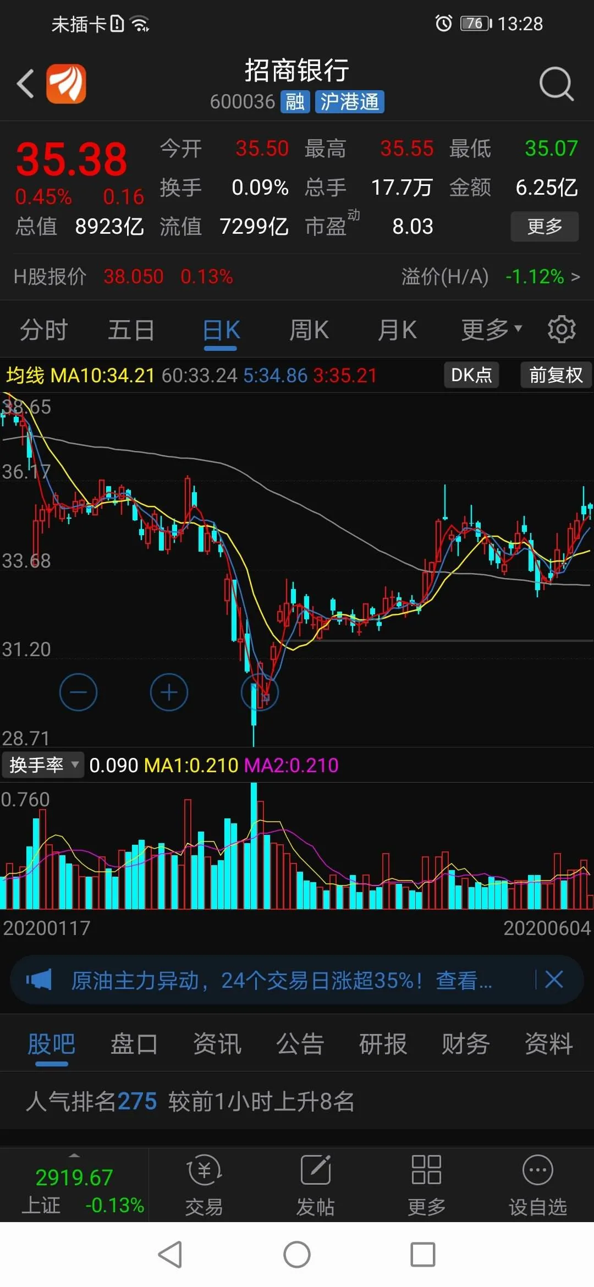Image resolution: width=594 pixels, height=1287 pixels.
Task: Switch to 五日 five-day chart tab
Action: coord(131,330)
